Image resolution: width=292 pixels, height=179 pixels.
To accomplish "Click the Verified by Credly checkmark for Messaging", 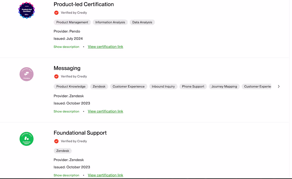I will click(x=56, y=76).
